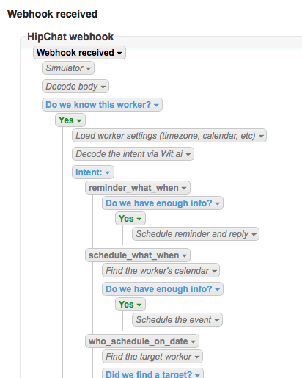Select 'Decode the intent via Wit.ai' step

click(133, 154)
